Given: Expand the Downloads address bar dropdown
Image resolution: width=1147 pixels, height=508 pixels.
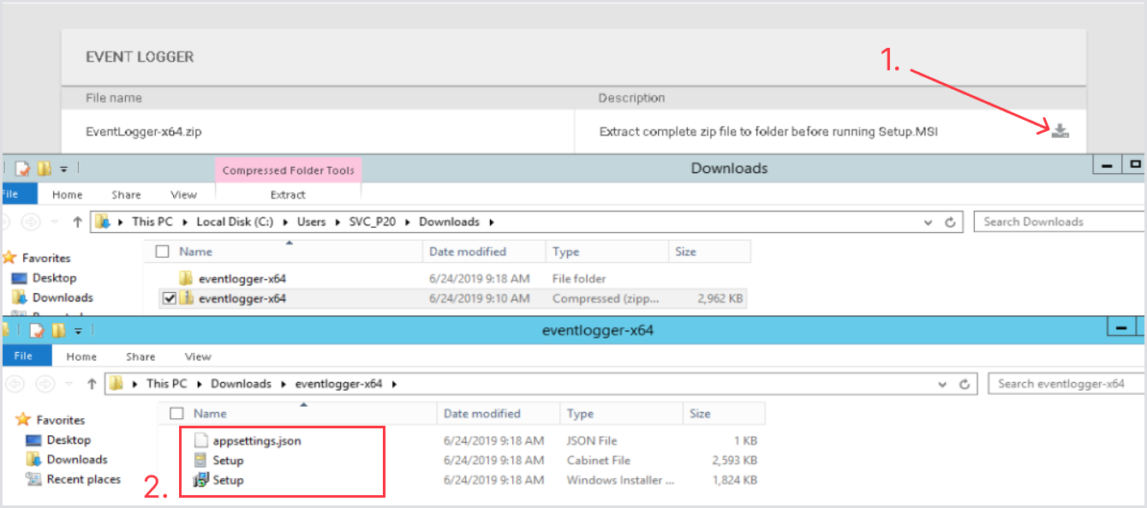Looking at the screenshot, I should click(x=929, y=222).
